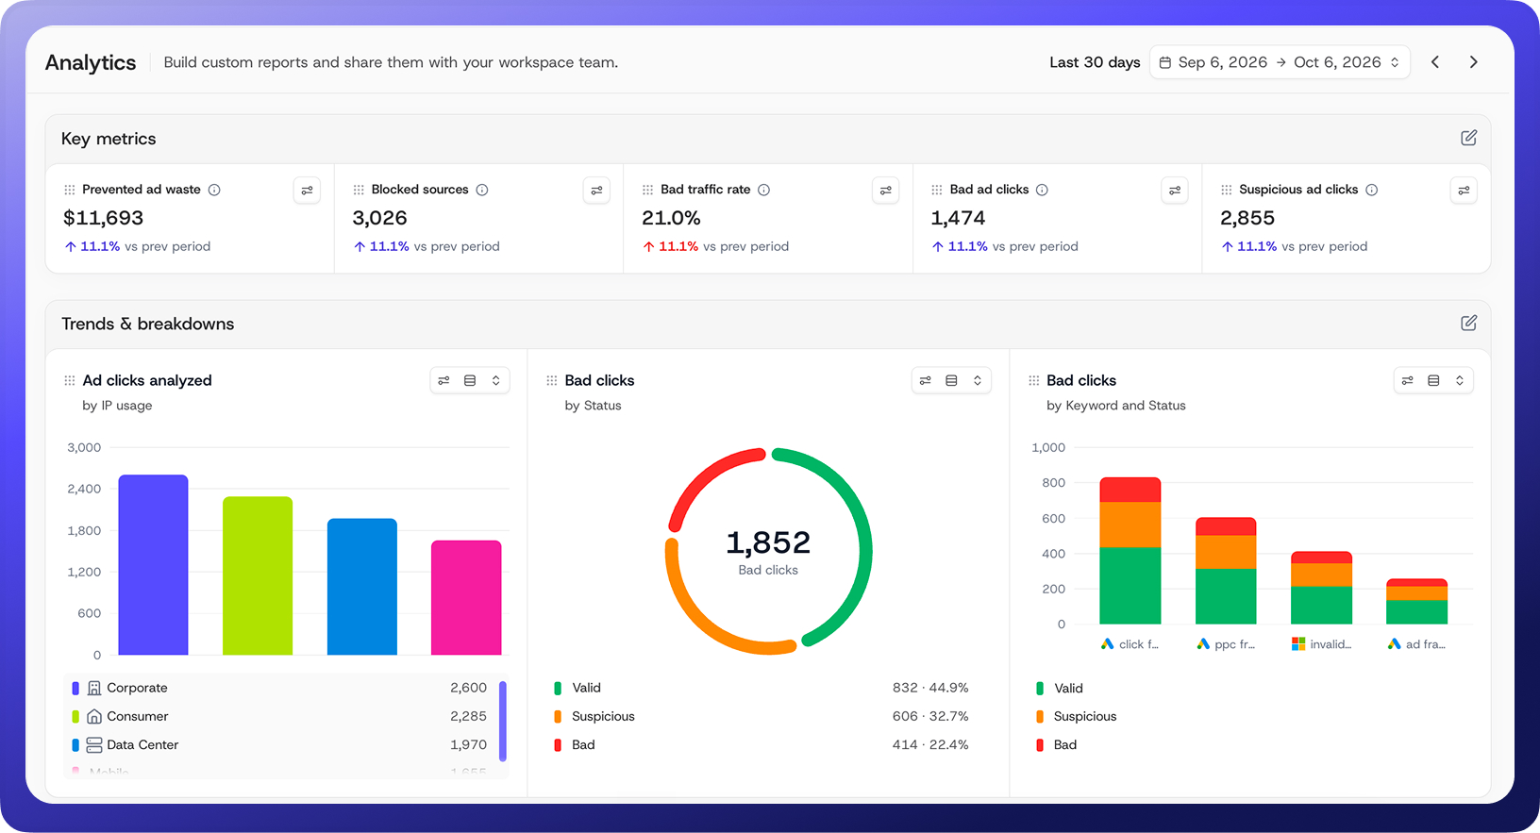The height and width of the screenshot is (833, 1540).
Task: Click the 'invalid...' stacked bar
Action: (x=1321, y=588)
